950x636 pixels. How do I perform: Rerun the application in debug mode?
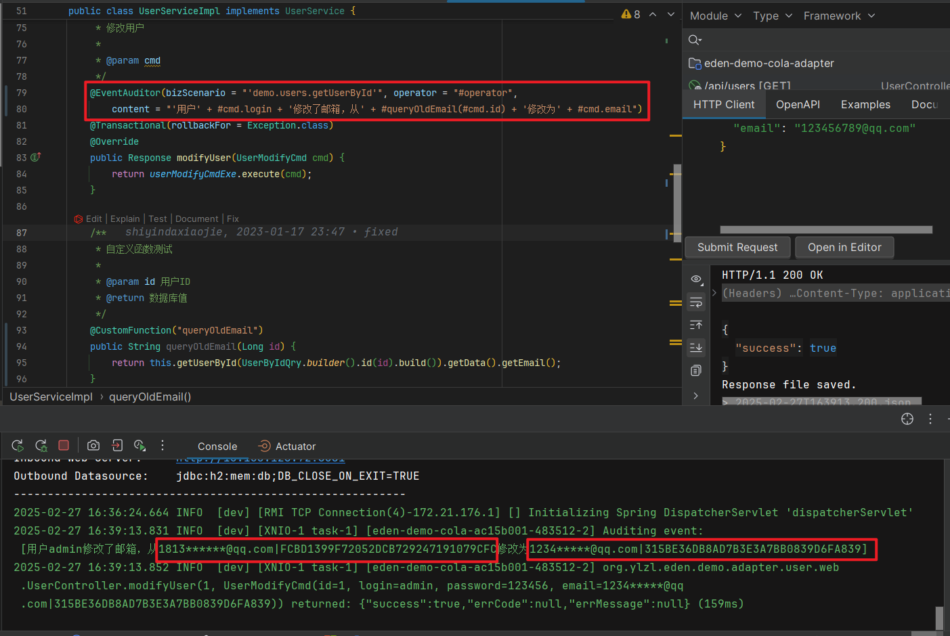click(x=41, y=445)
